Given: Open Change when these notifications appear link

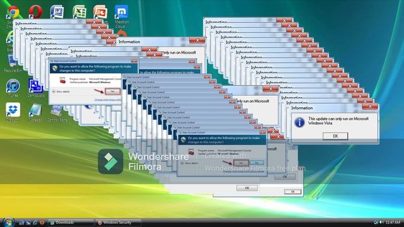Looking at the screenshot, I should click(x=108, y=100).
